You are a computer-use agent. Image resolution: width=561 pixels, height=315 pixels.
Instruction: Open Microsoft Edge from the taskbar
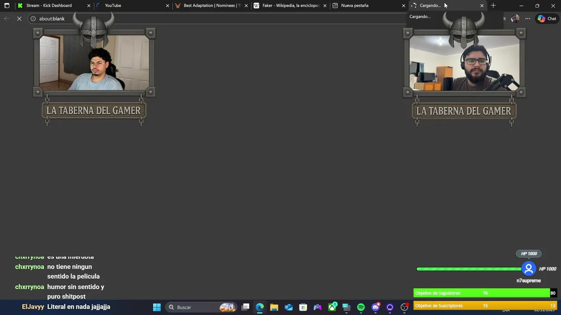pyautogui.click(x=260, y=307)
